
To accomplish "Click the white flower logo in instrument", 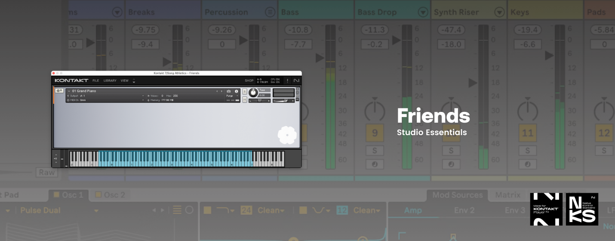I will coord(287,135).
